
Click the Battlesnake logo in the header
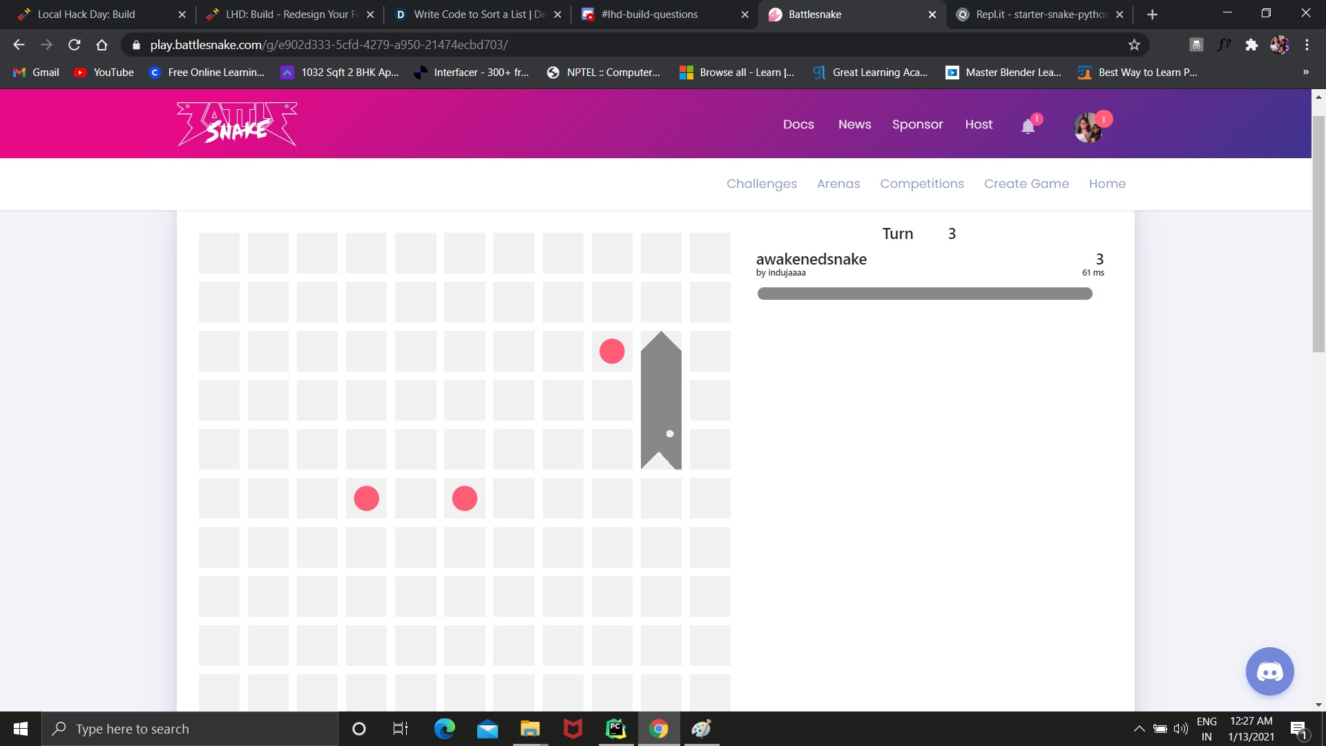[236, 124]
